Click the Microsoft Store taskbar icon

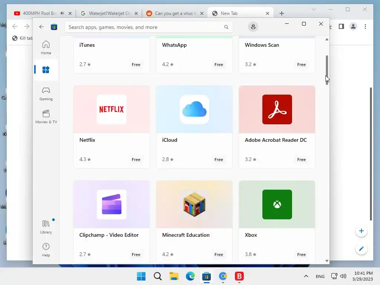click(206, 276)
